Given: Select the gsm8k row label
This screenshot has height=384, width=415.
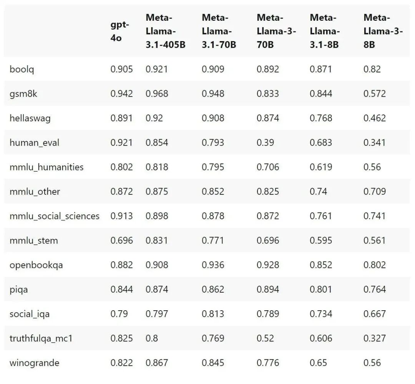Looking at the screenshot, I should [23, 94].
